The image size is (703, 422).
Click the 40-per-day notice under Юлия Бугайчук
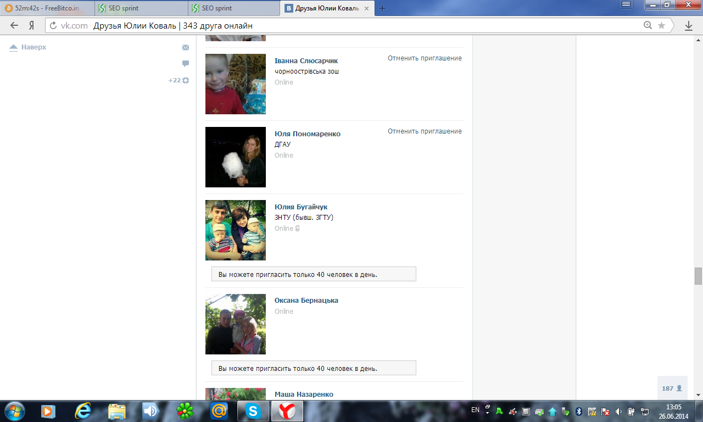tap(314, 274)
